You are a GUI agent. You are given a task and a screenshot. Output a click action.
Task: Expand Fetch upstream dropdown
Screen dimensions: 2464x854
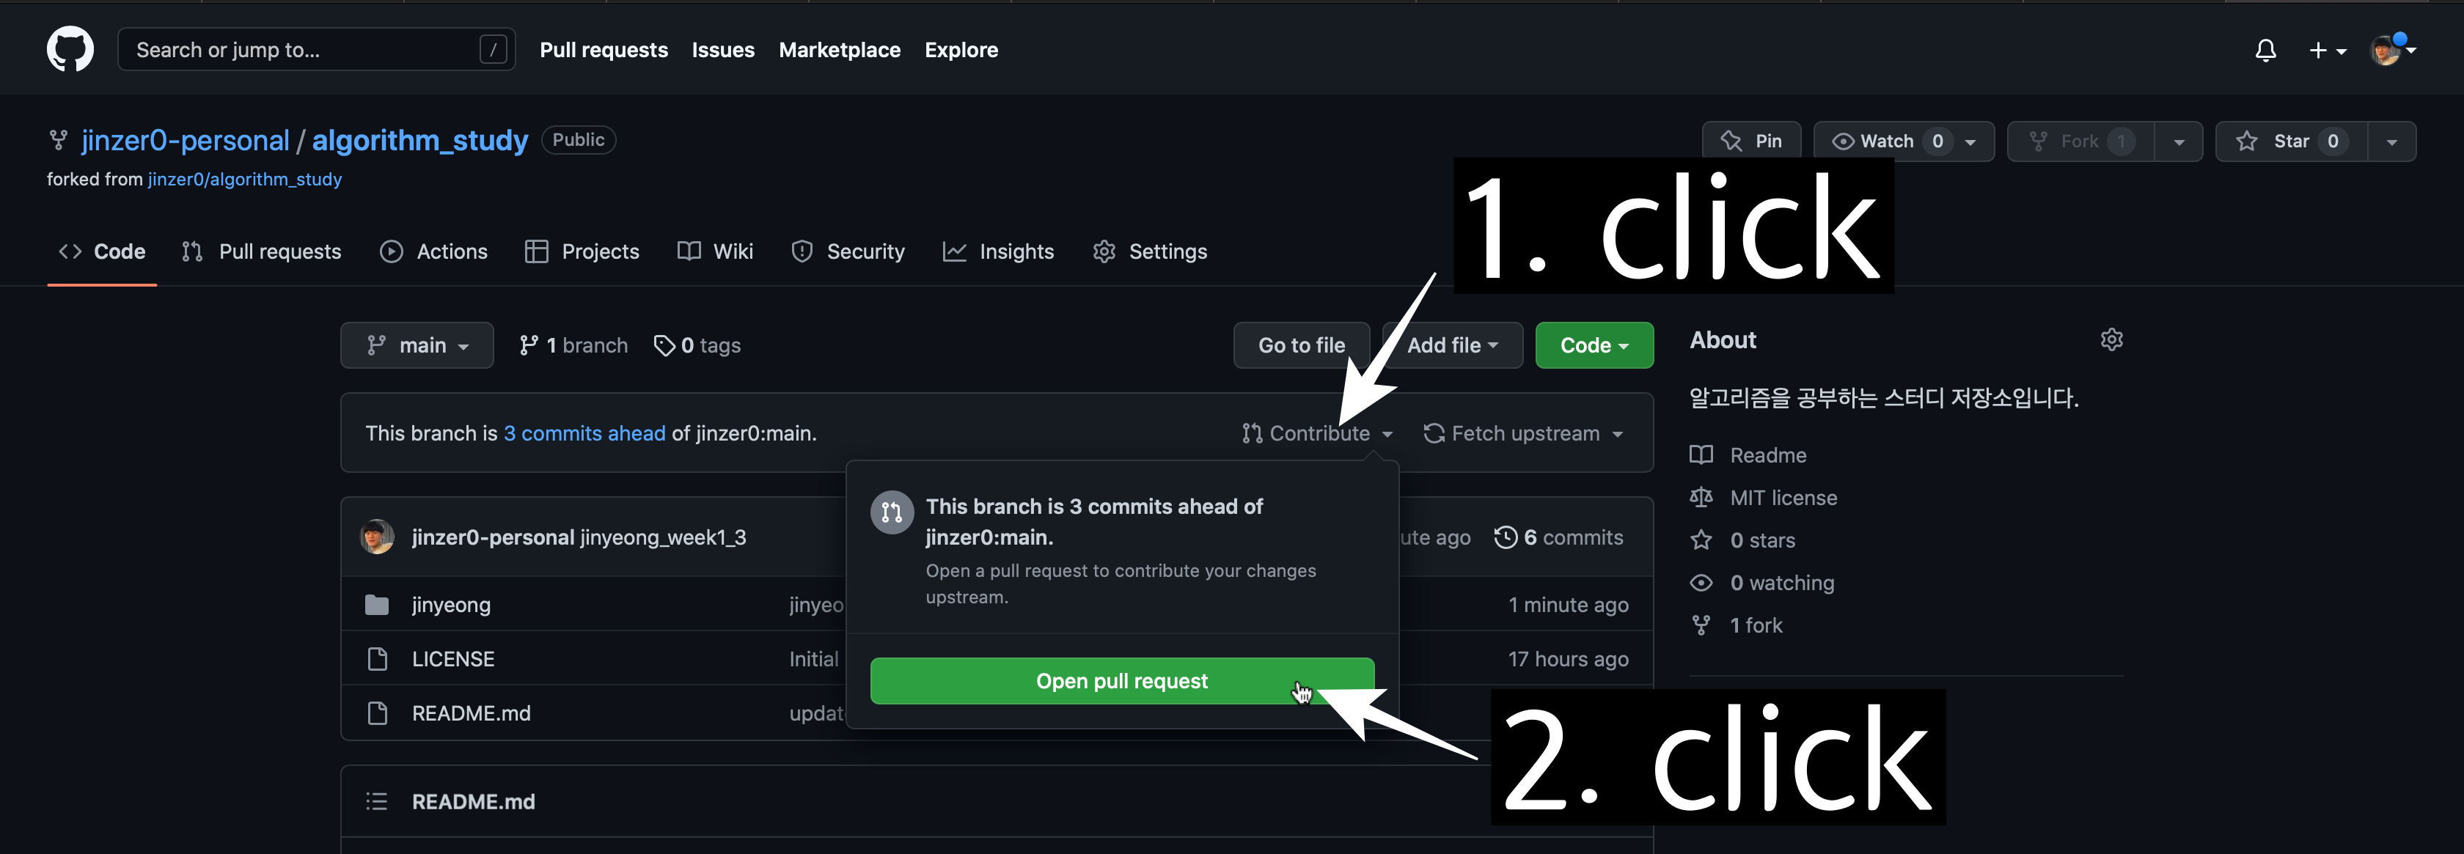point(1524,433)
